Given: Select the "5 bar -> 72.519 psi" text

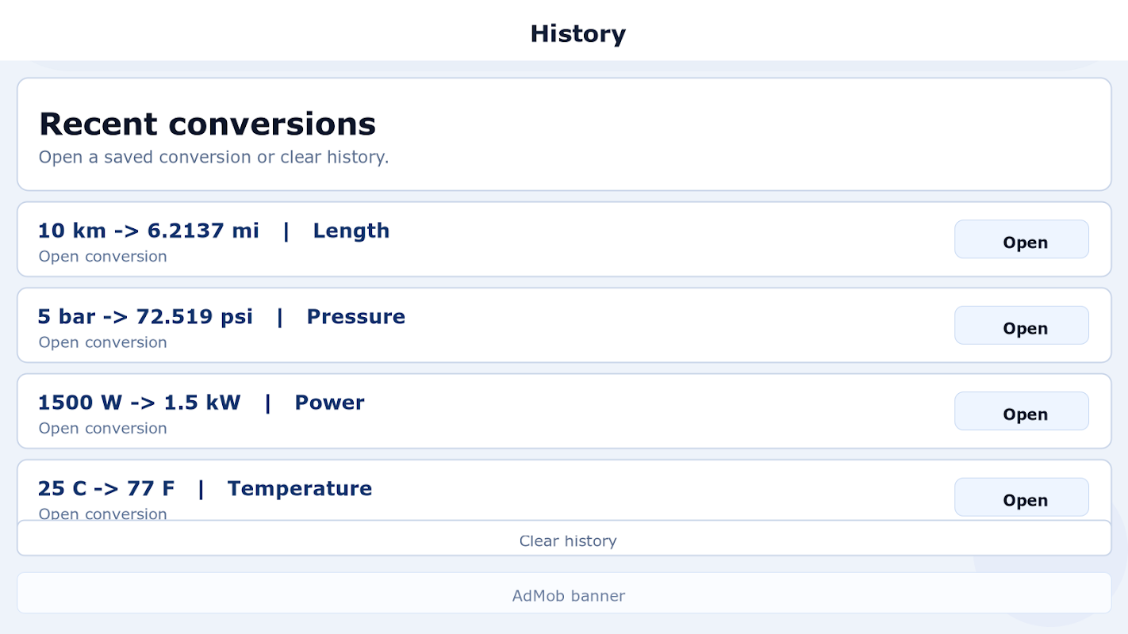Looking at the screenshot, I should pos(145,317).
